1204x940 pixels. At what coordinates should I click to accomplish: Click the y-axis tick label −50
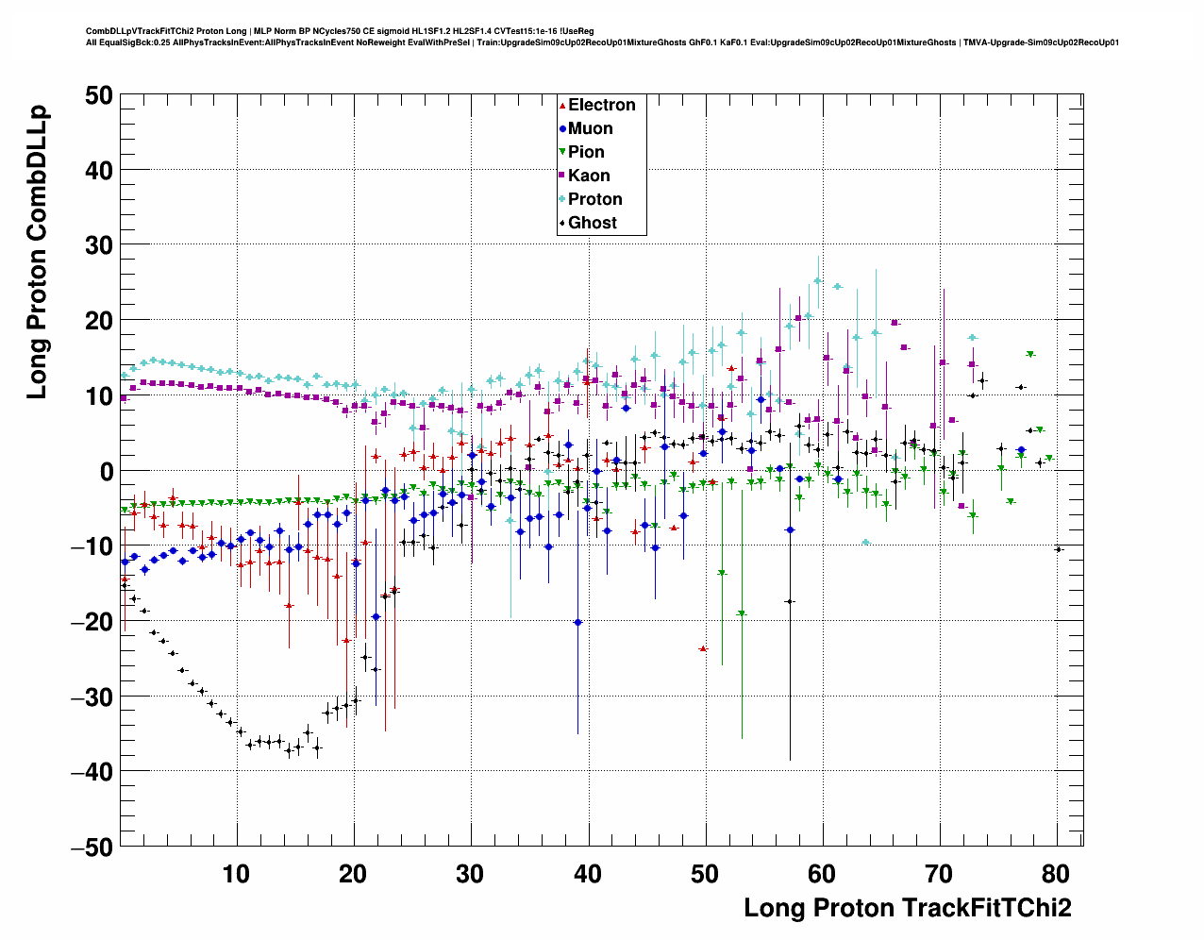point(91,848)
